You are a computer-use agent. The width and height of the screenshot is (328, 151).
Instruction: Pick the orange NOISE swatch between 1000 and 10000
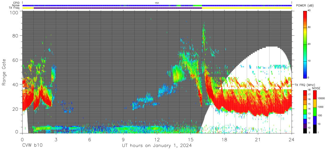(x=315, y=103)
